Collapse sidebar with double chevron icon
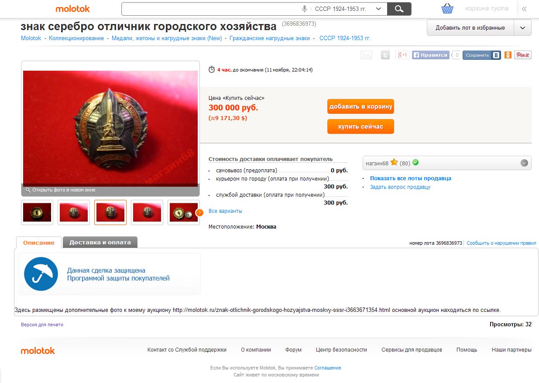Viewport: 539px width, 383px height. pyautogui.click(x=524, y=9)
